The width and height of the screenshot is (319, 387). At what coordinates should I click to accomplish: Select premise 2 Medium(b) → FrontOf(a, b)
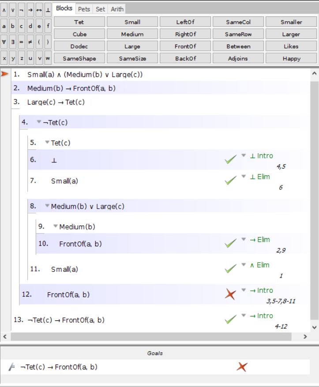71,88
